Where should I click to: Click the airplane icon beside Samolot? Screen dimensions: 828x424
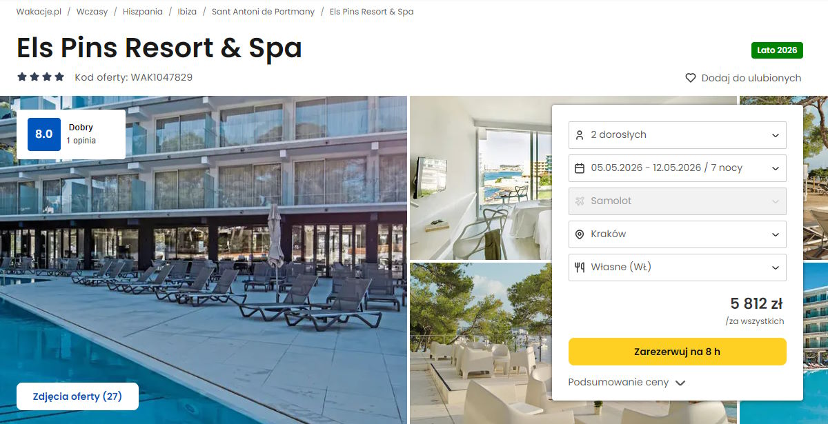pyautogui.click(x=580, y=201)
